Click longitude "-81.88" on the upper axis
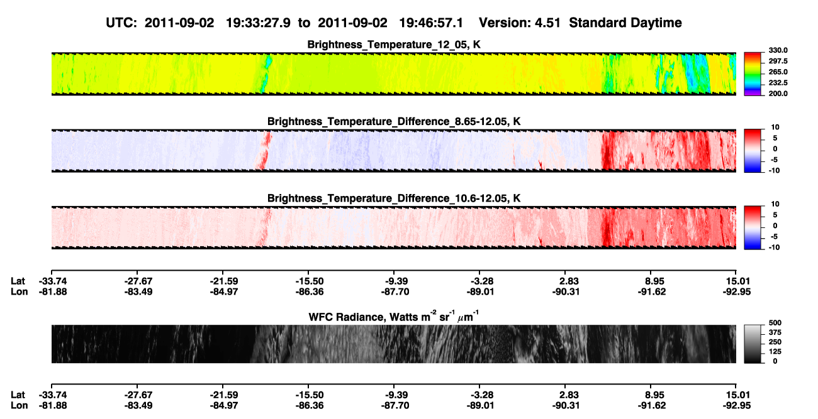Viewport: 818px width, 419px height. [52, 291]
